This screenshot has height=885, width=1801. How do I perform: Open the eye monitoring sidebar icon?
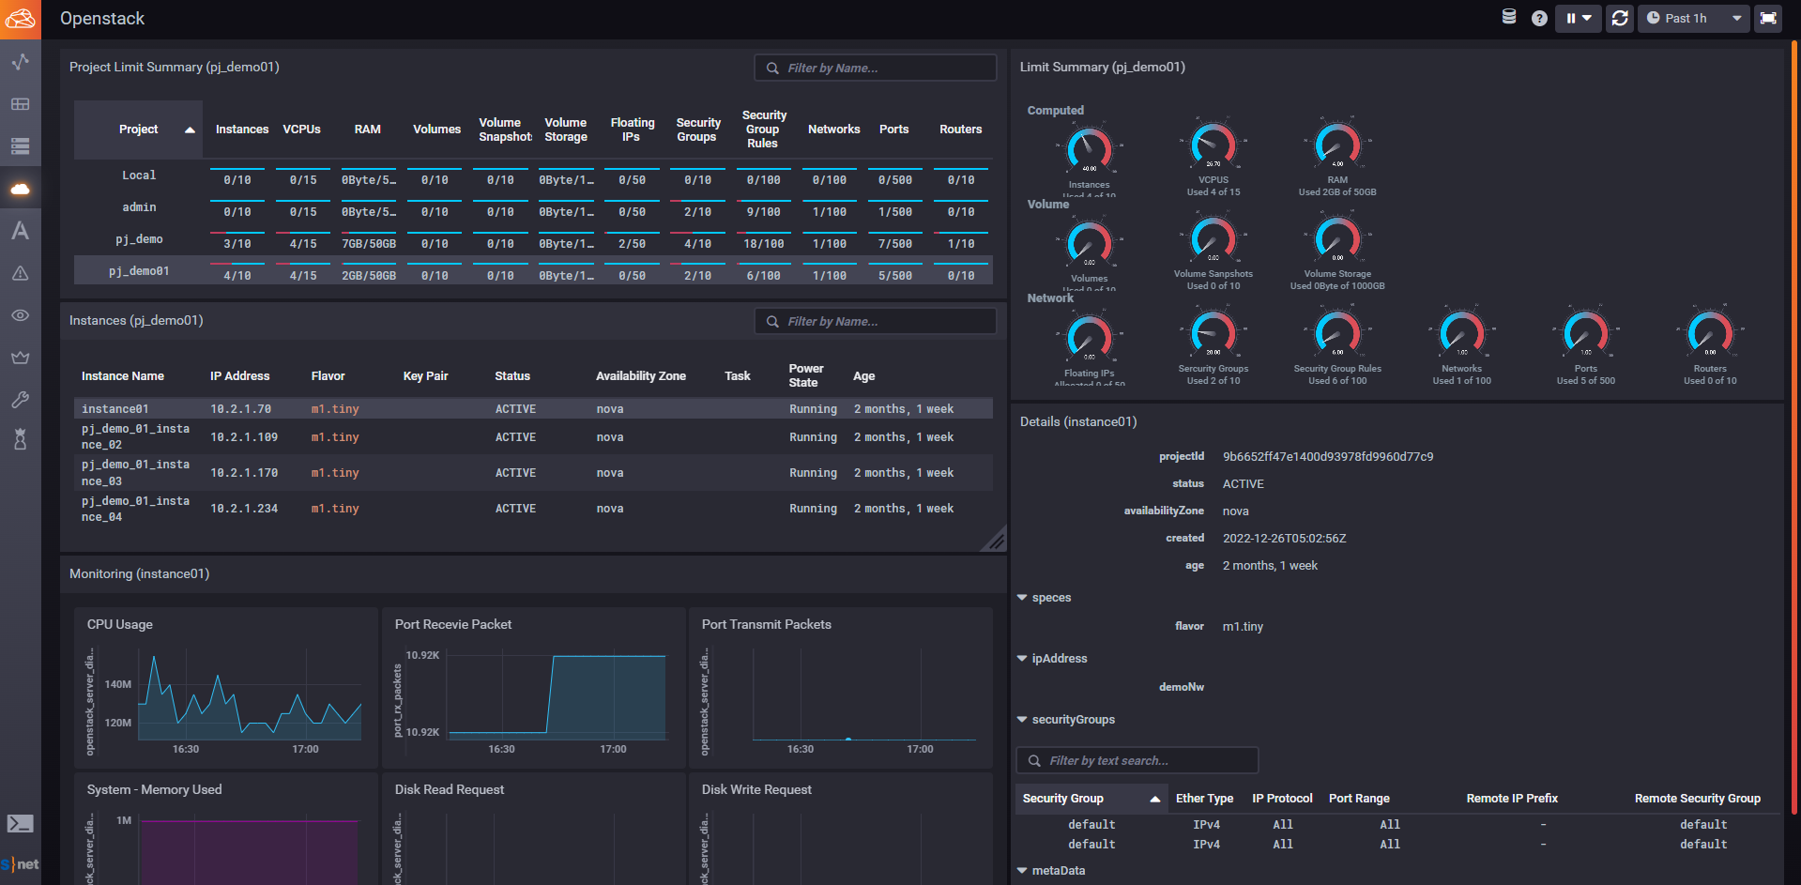(21, 315)
